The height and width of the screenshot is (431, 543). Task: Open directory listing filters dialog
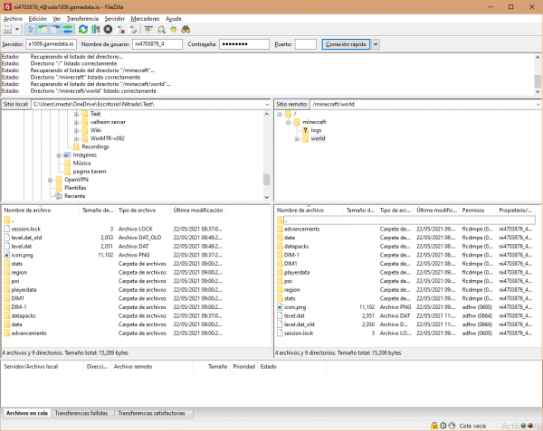[148, 30]
